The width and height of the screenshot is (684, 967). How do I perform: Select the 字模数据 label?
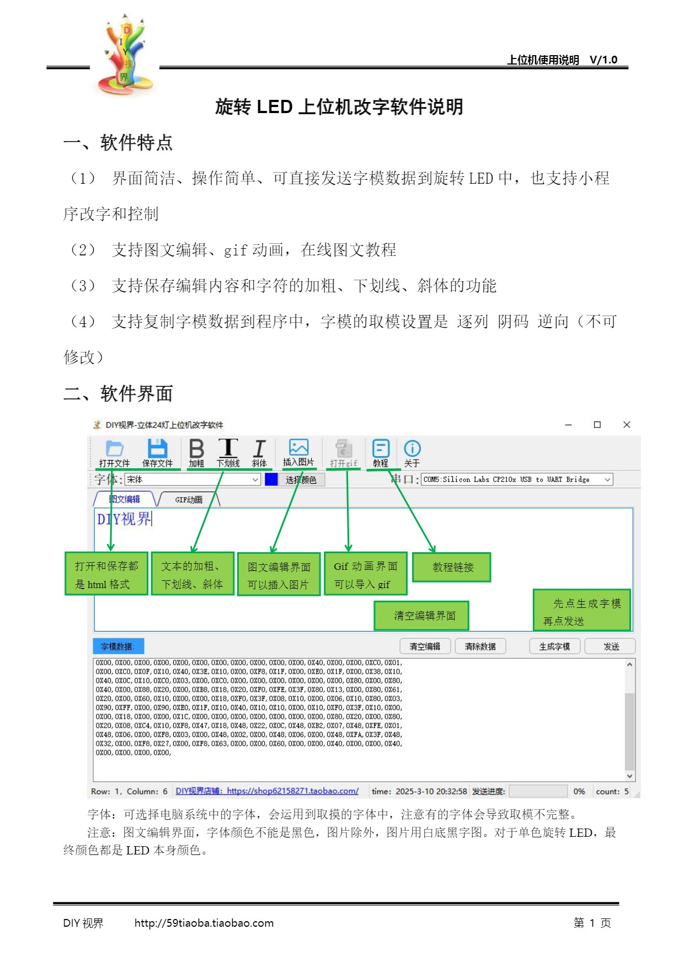(x=118, y=647)
